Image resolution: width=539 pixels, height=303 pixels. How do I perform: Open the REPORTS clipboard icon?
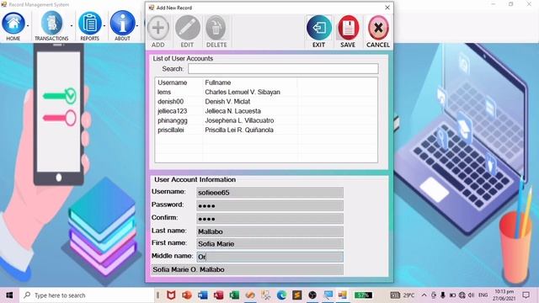pos(90,23)
